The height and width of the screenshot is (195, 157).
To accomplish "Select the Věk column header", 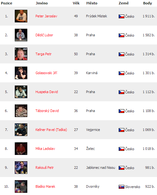I will (x=76, y=3).
